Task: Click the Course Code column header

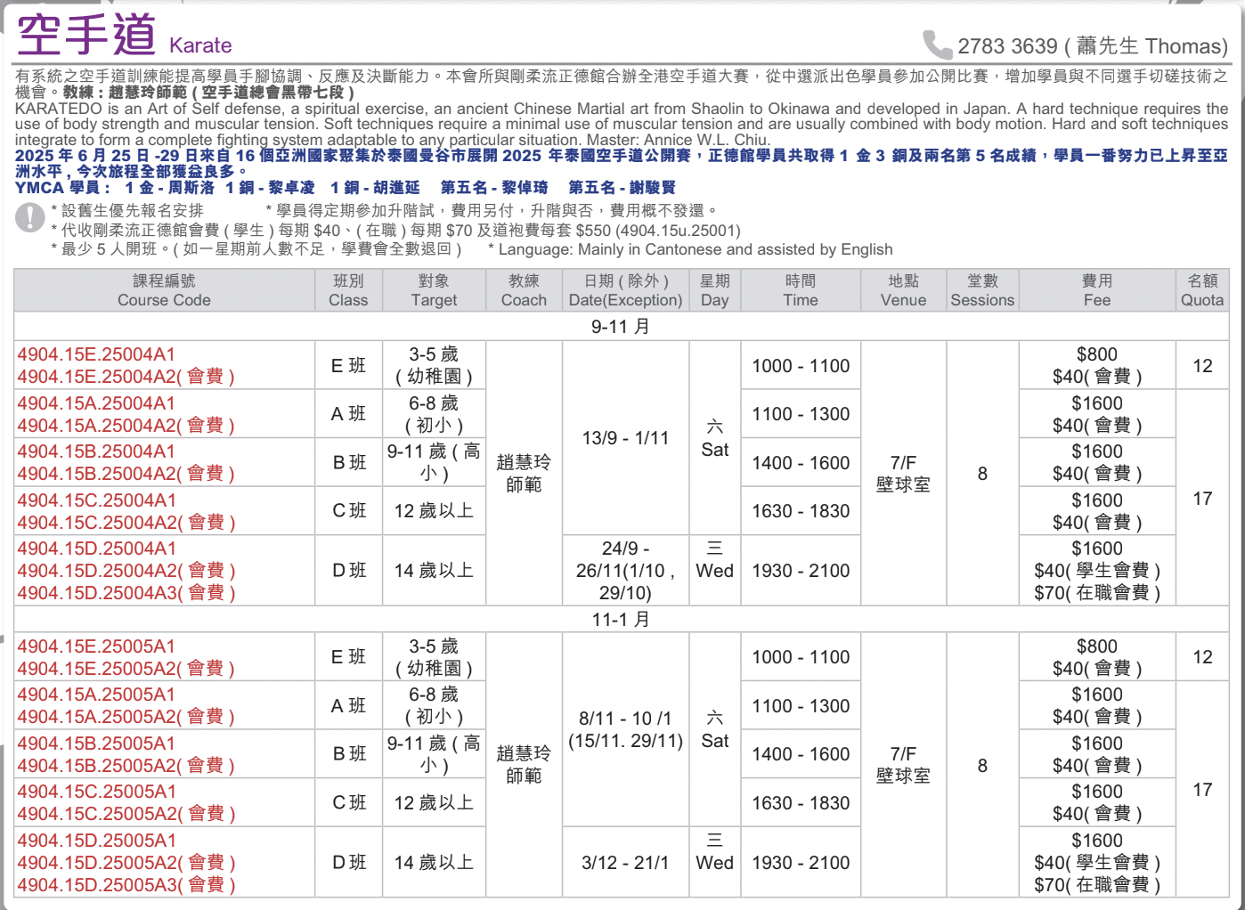Action: [164, 290]
